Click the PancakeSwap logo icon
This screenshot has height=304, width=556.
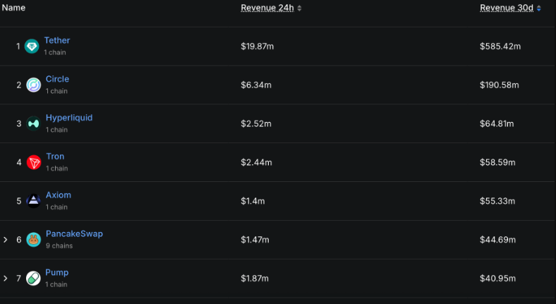point(34,240)
